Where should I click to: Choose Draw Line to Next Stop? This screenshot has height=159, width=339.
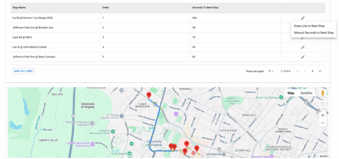(309, 26)
